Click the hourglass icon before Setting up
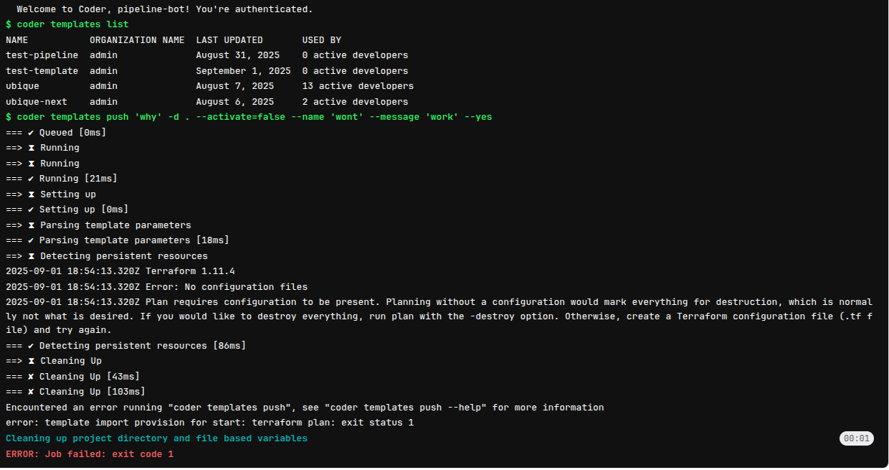The image size is (889, 470). coord(31,194)
